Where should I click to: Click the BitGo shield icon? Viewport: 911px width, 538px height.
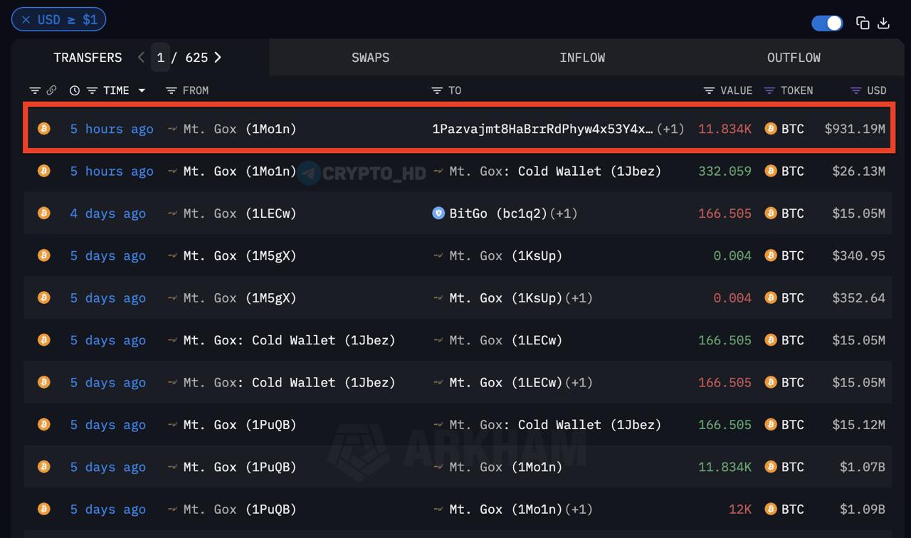click(438, 213)
